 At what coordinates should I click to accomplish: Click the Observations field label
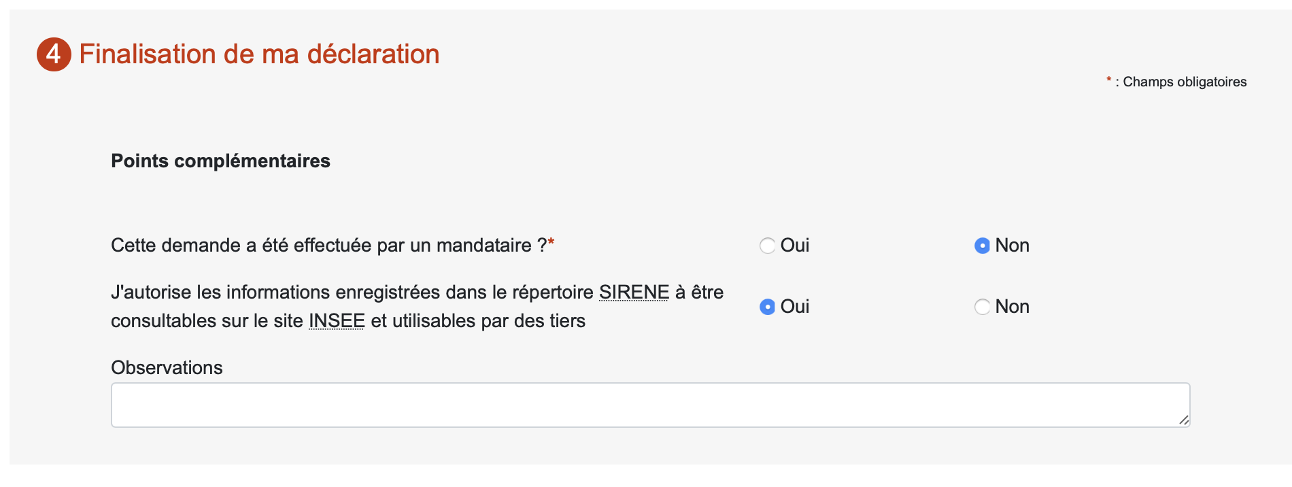point(167,368)
